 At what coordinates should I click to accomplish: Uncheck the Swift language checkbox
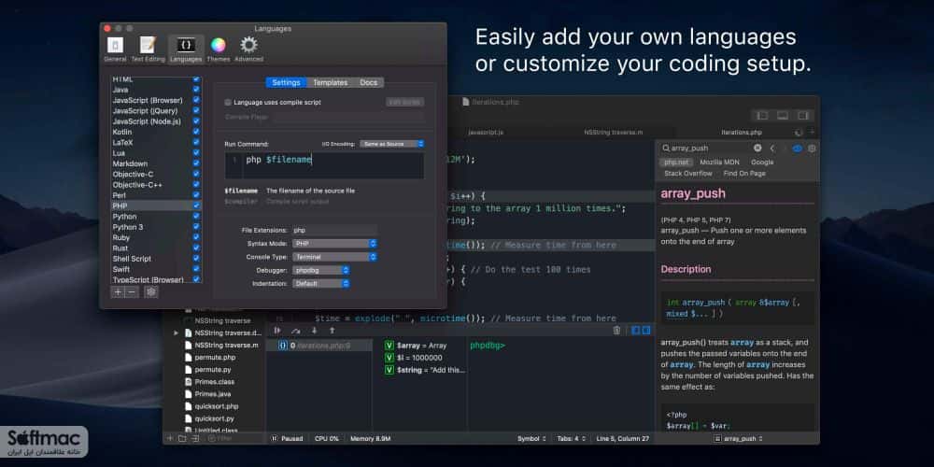pos(196,269)
